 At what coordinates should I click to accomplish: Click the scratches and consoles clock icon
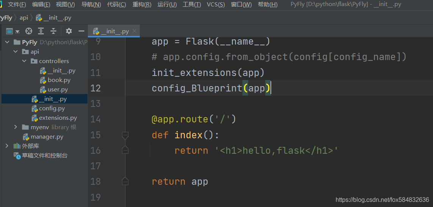[17, 156]
